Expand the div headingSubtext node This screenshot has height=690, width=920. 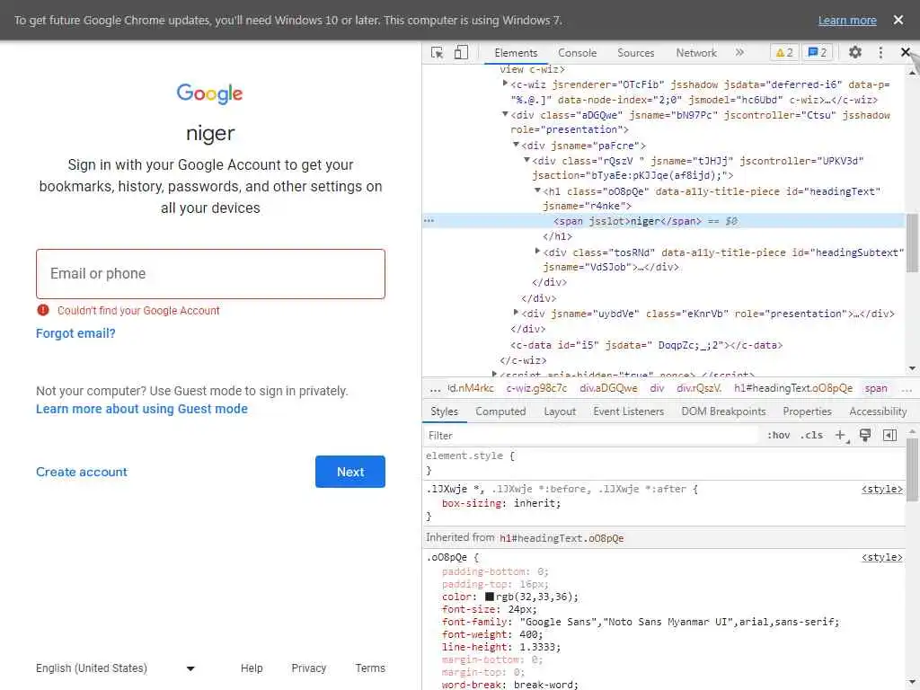pyautogui.click(x=537, y=252)
